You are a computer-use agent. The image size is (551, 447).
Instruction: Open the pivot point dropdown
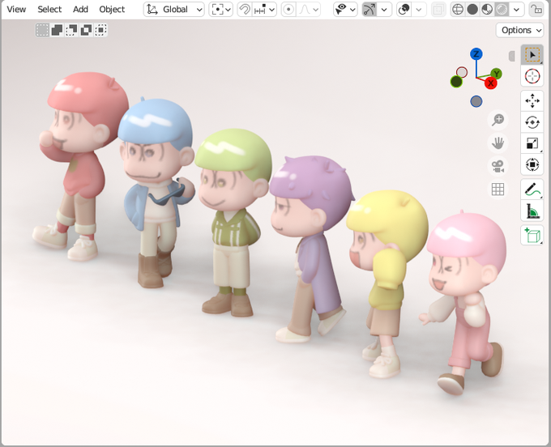click(220, 10)
